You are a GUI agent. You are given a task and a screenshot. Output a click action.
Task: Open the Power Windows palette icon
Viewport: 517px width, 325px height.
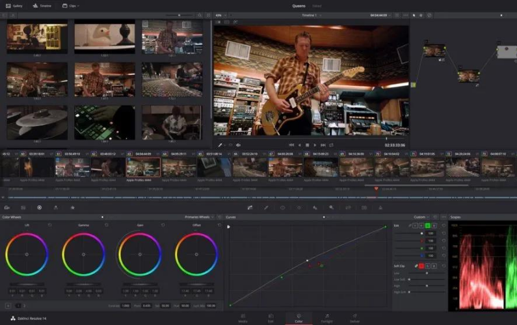click(282, 207)
